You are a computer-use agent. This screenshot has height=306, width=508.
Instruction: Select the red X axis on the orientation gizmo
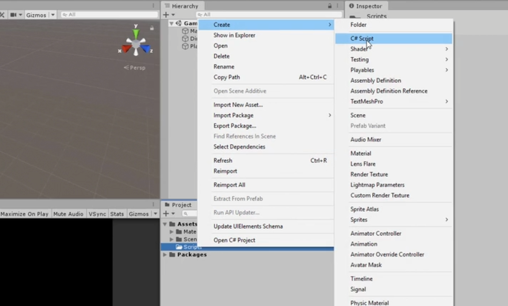[125, 48]
